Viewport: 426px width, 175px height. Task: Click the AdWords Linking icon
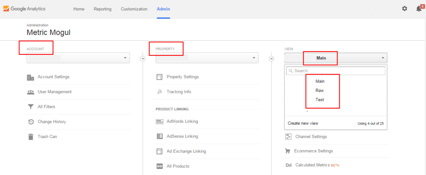(160, 122)
